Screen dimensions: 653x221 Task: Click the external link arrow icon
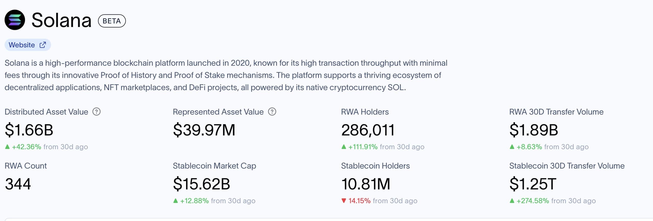(43, 45)
